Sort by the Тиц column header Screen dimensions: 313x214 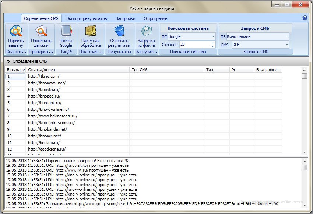pos(217,70)
